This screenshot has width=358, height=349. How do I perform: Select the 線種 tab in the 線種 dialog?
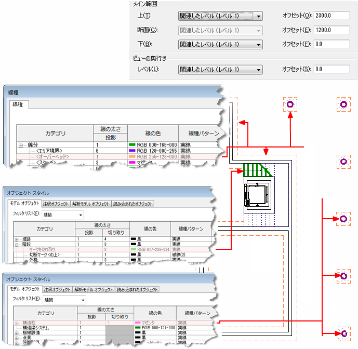click(x=19, y=104)
